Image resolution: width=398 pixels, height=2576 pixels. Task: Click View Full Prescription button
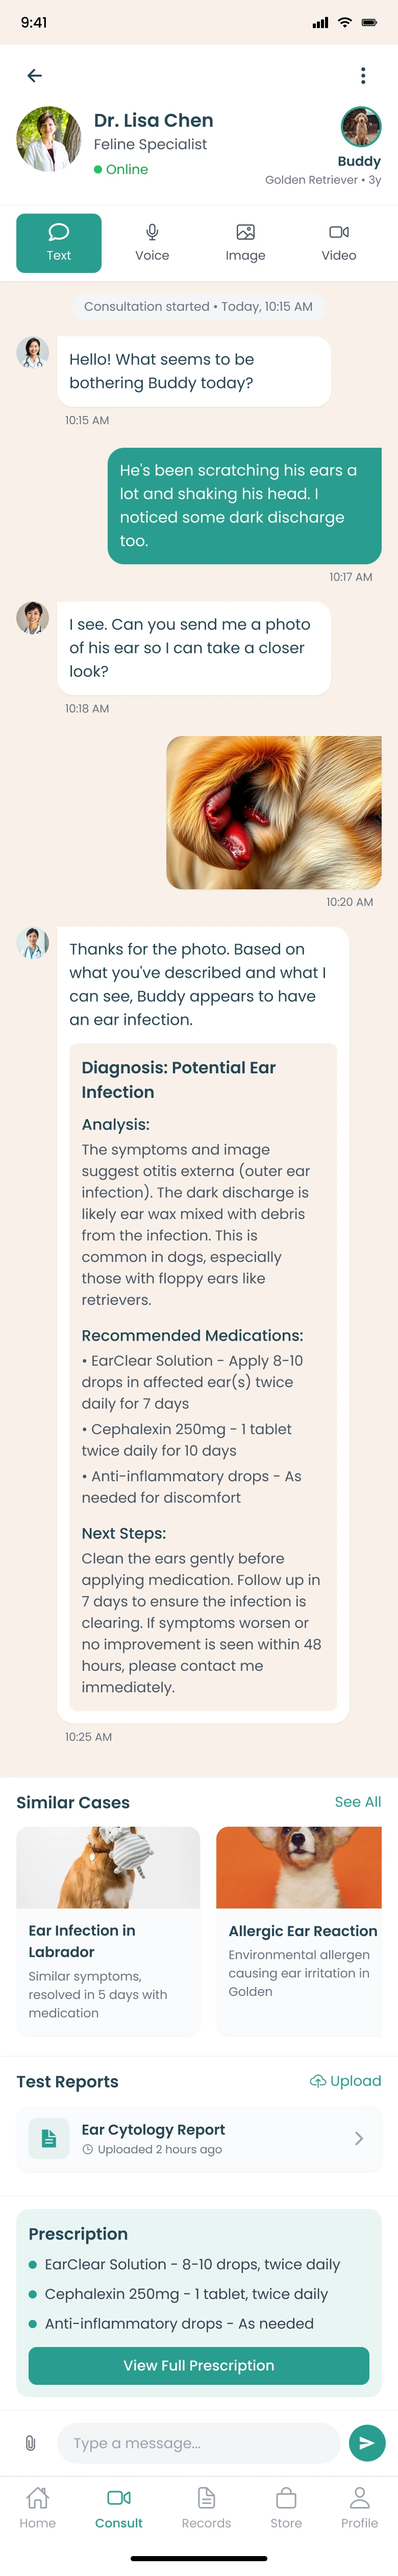coord(198,2365)
